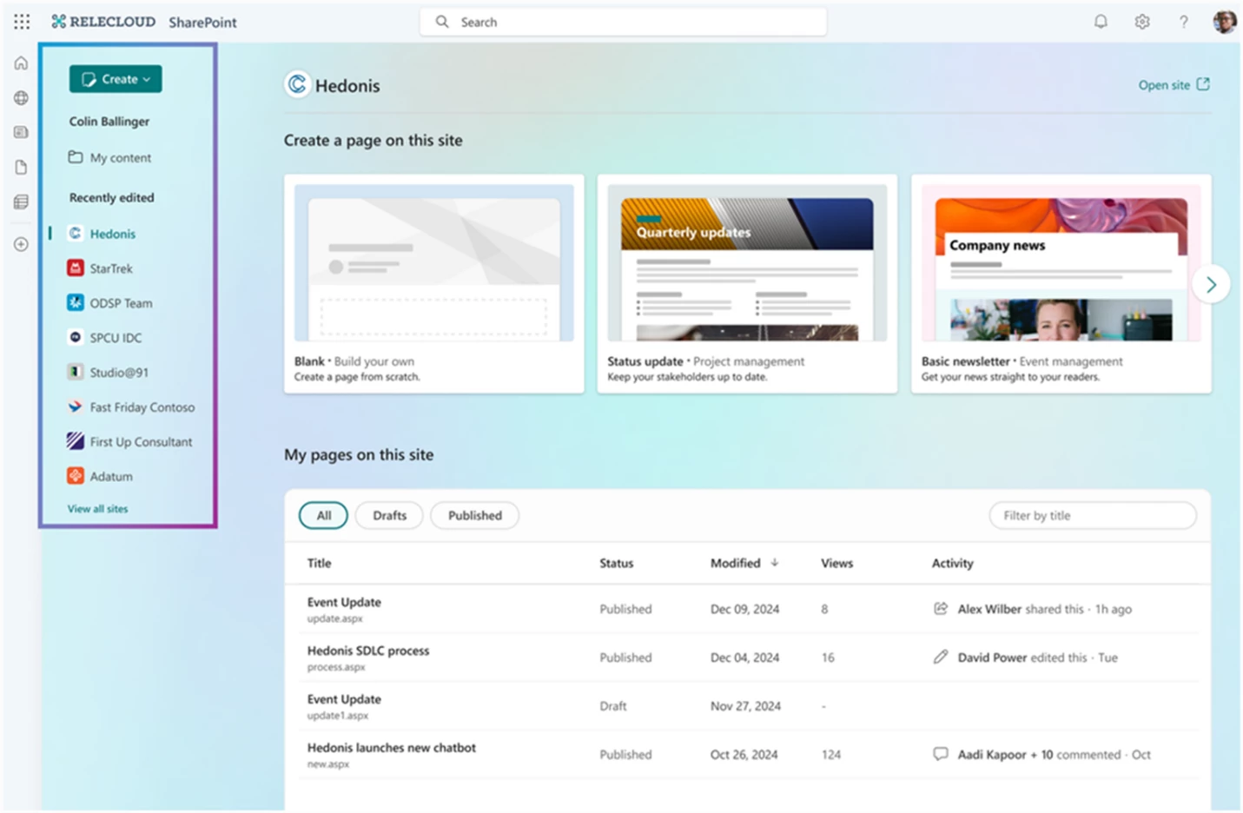Click the Activity column header
The width and height of the screenshot is (1243, 813).
(x=952, y=563)
